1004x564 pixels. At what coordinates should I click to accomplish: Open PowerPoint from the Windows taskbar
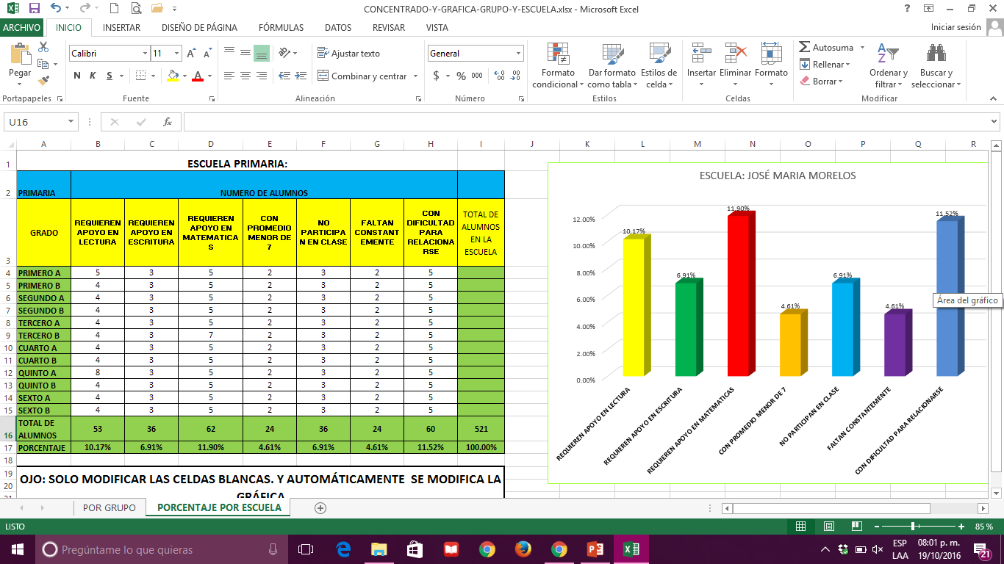[595, 549]
